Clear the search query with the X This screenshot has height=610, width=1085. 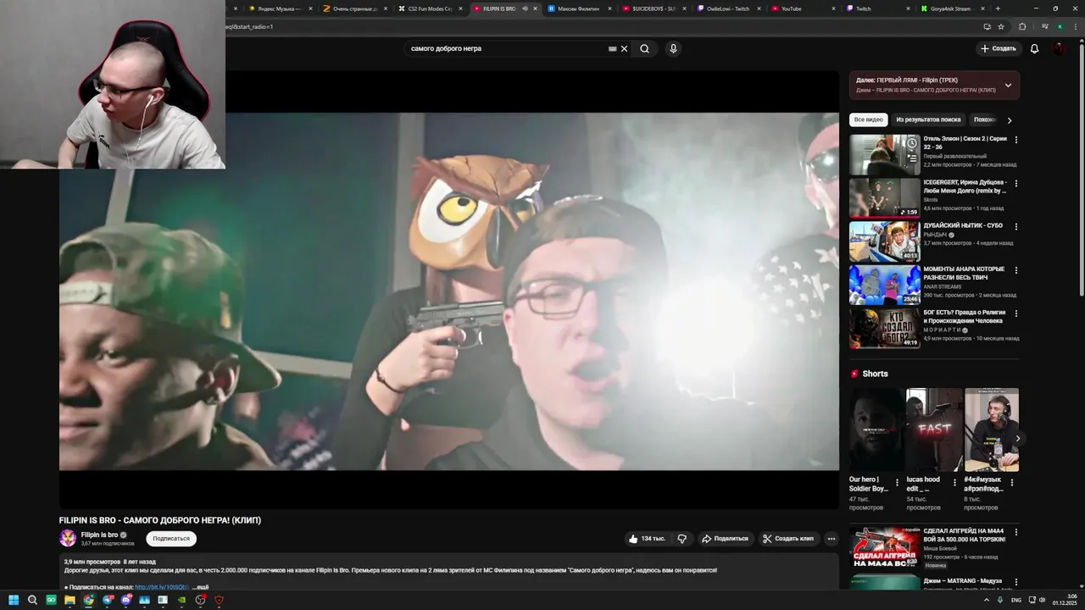624,48
